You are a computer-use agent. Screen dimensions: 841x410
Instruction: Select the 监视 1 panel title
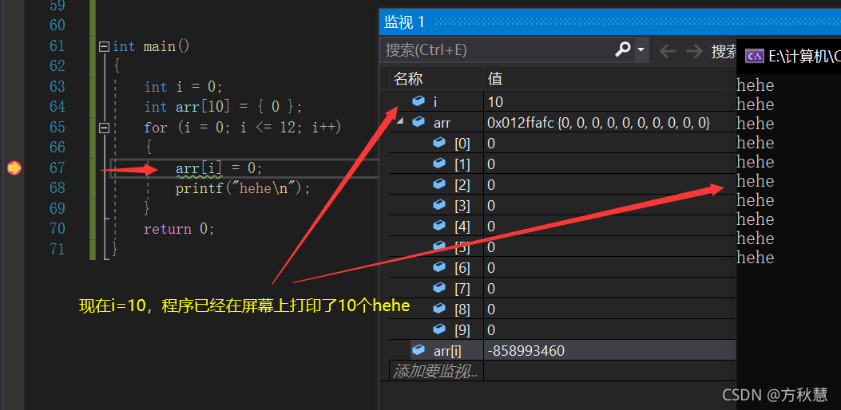[404, 22]
